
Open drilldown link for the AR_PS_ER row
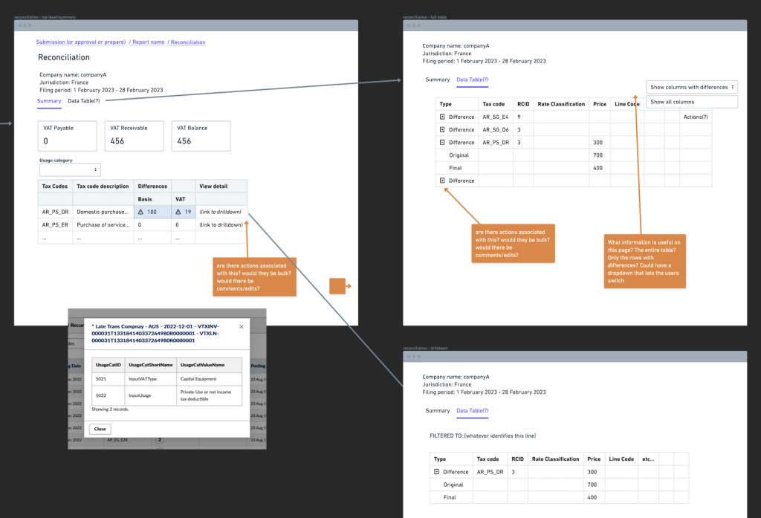point(220,224)
